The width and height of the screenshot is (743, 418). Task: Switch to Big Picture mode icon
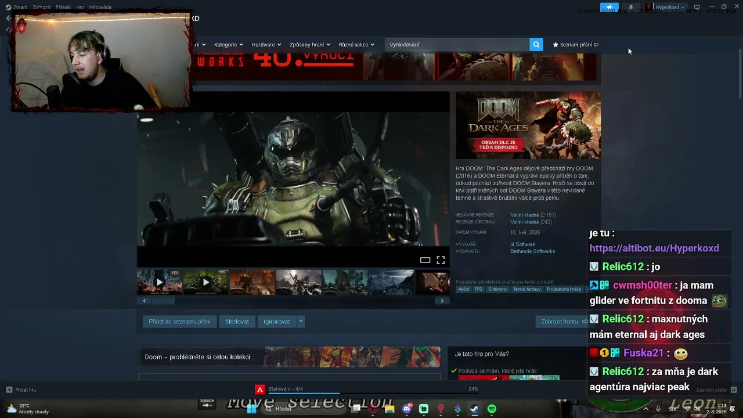697,8
